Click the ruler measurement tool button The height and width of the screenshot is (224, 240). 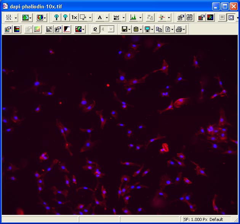(117, 18)
